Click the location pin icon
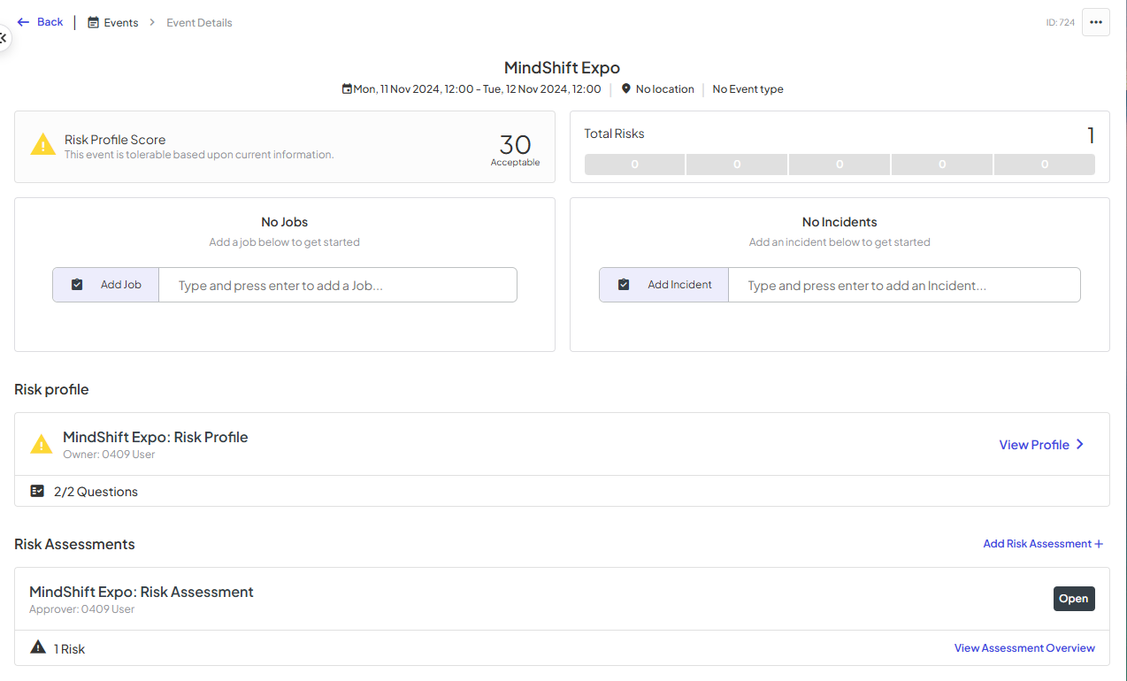This screenshot has height=681, width=1127. [x=626, y=88]
